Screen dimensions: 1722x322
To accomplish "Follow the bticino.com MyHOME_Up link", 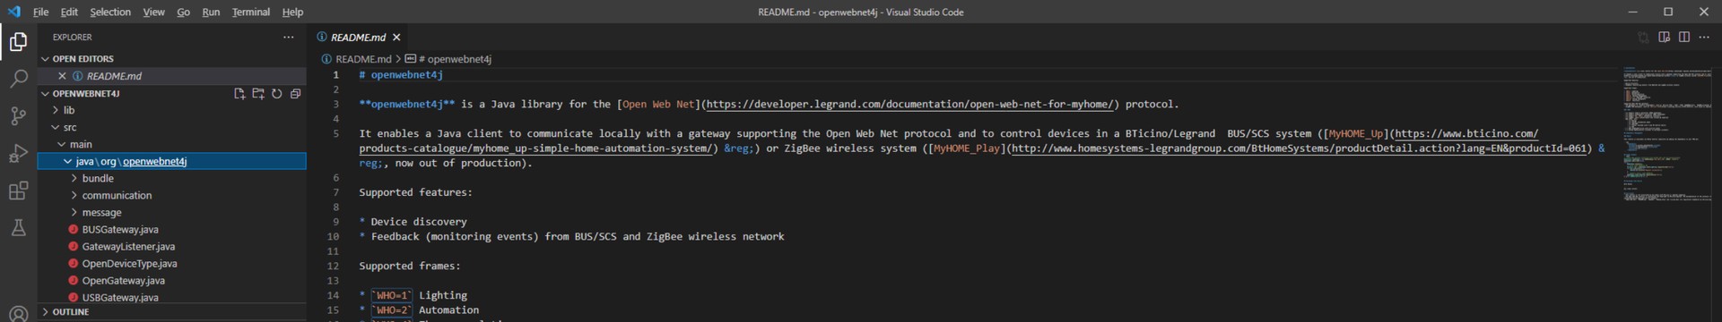I will 1466,133.
